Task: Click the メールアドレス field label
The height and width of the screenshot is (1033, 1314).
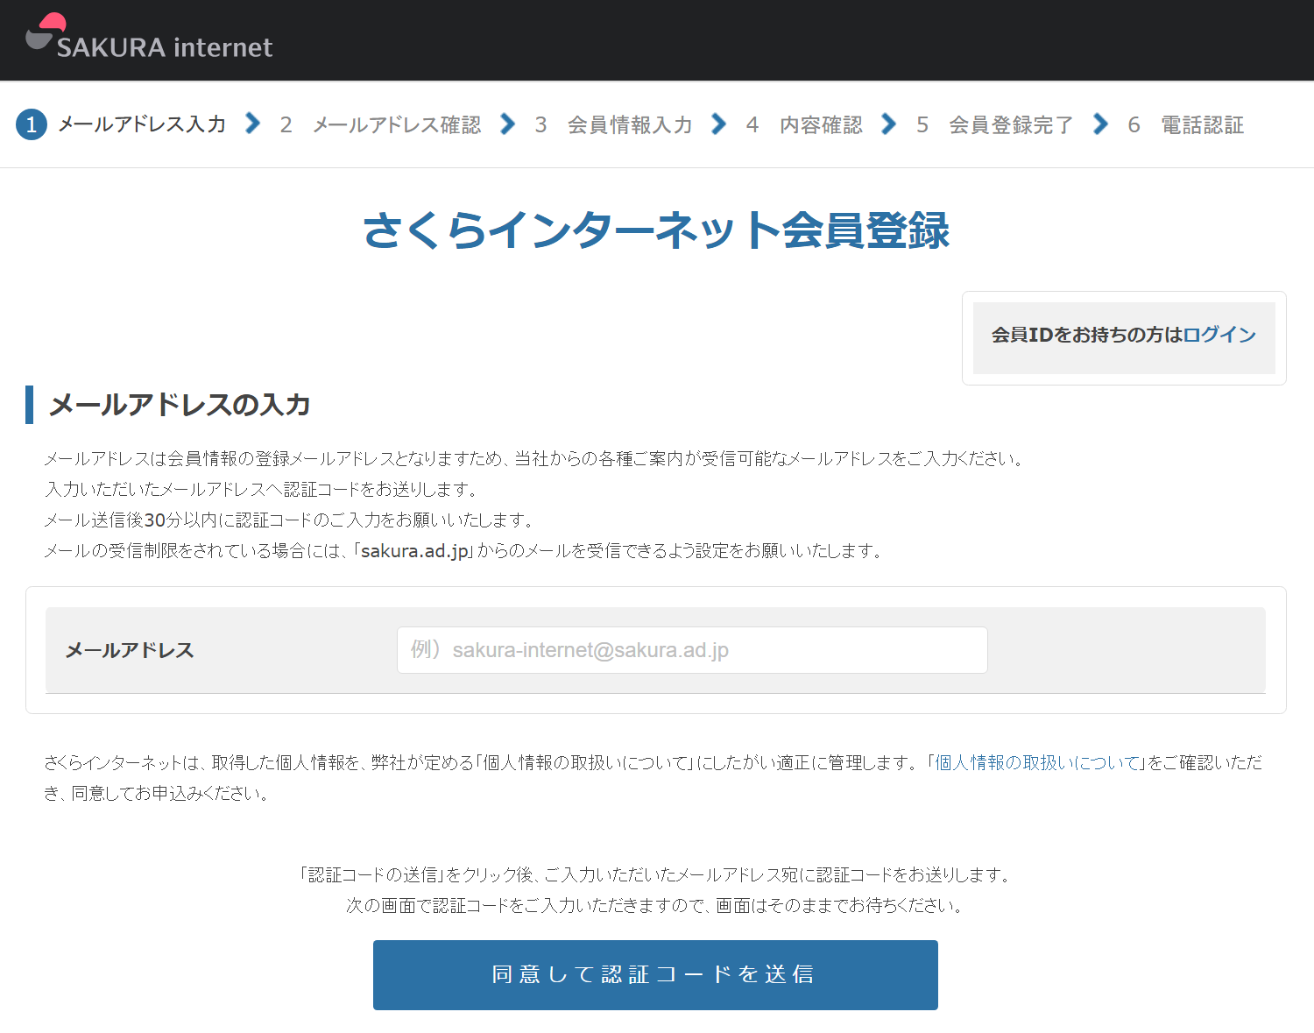Action: click(x=130, y=650)
